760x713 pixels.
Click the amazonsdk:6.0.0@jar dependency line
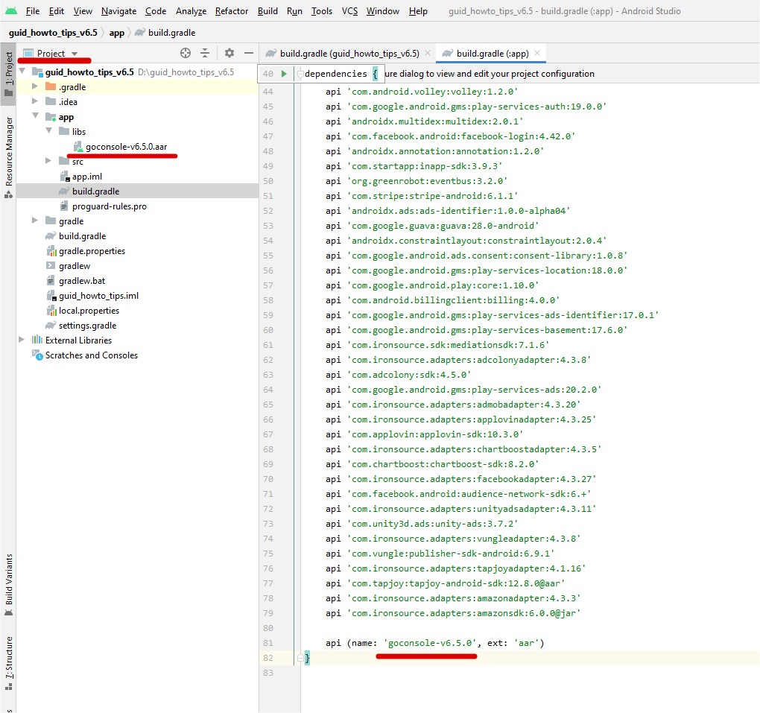click(453, 613)
